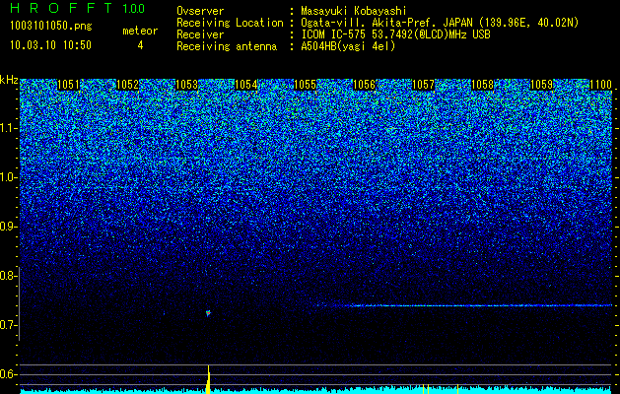Viewport: 620px width, 394px height.
Task: Click the Ogata-vill. Akita-Pref. JAPAN location text
Action: point(440,23)
